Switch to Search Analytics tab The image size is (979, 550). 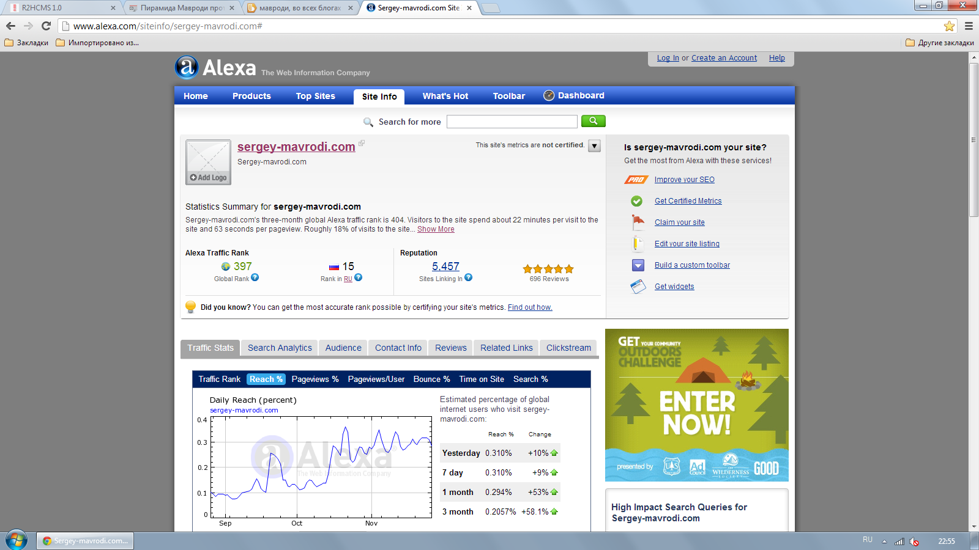[x=280, y=348]
